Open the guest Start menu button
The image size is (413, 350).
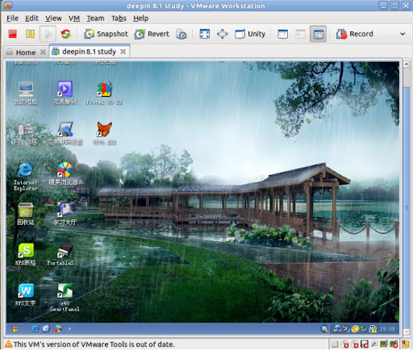pyautogui.click(x=15, y=329)
